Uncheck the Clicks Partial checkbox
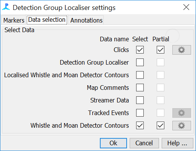Viewport: 196px width, 151px height. coord(161,50)
